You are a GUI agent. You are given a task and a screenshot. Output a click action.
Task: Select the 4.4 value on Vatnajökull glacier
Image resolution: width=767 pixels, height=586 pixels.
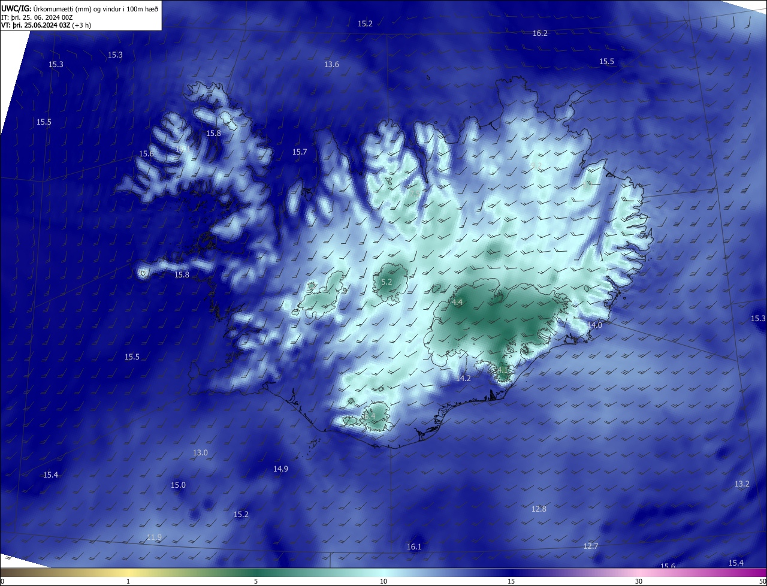click(x=457, y=303)
